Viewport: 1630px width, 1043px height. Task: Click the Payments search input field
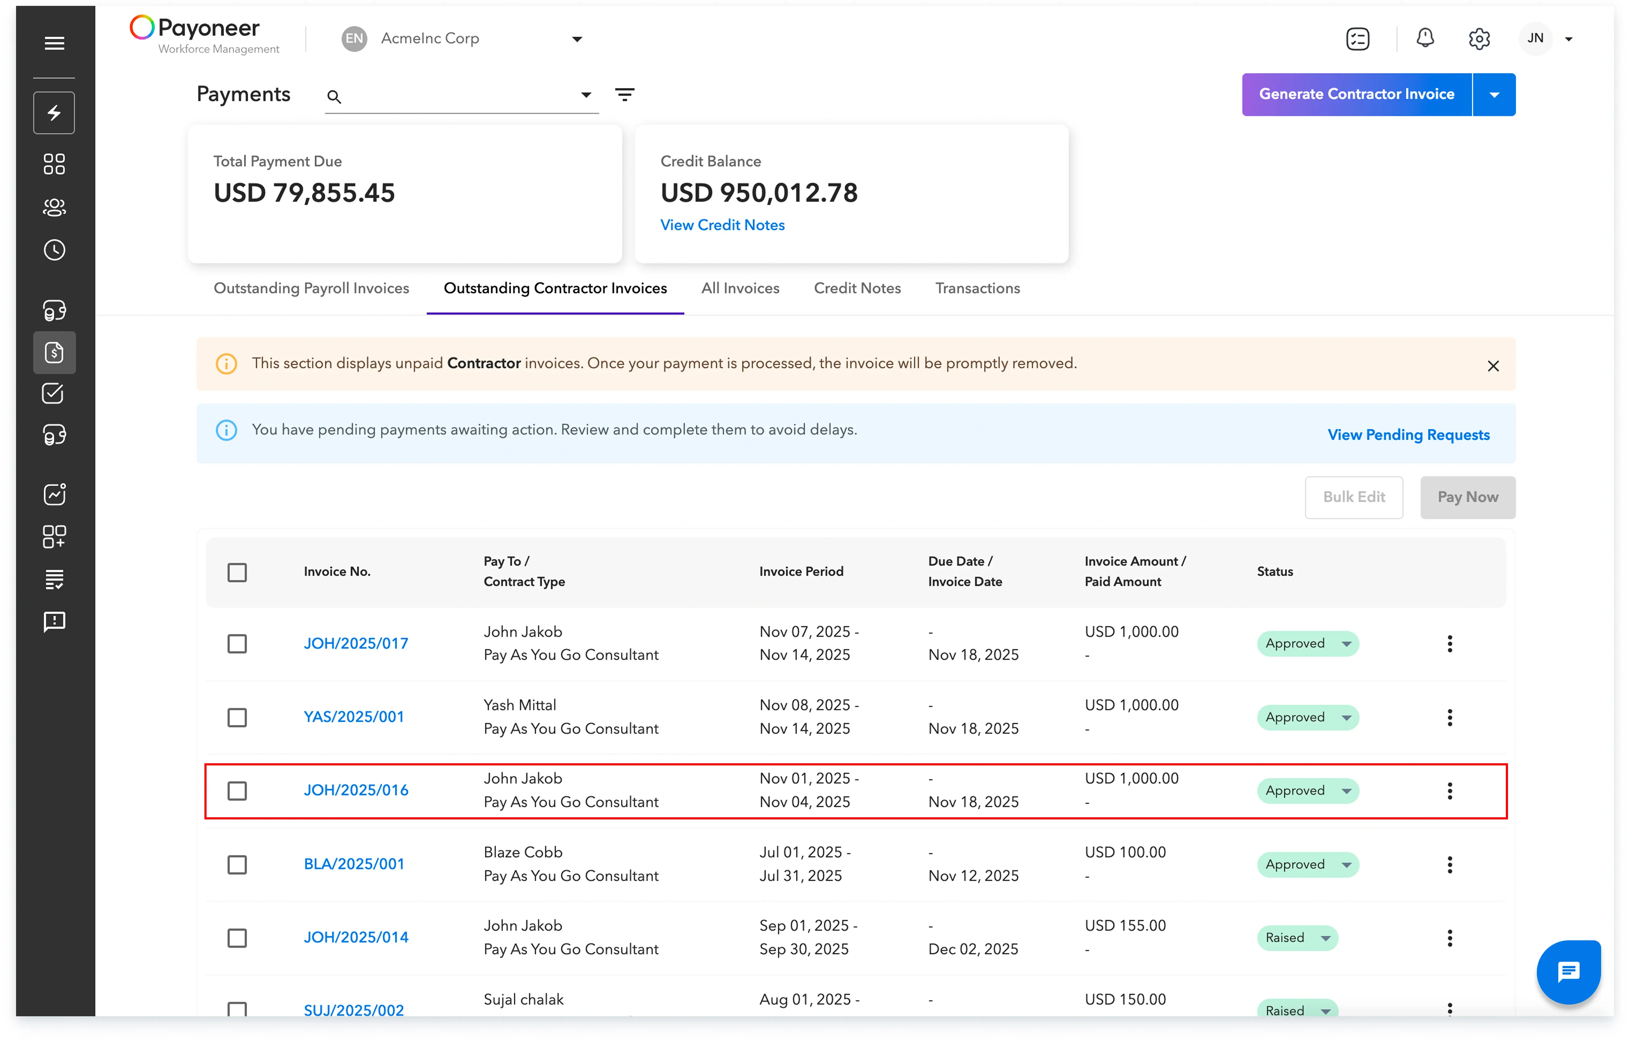[x=461, y=96]
